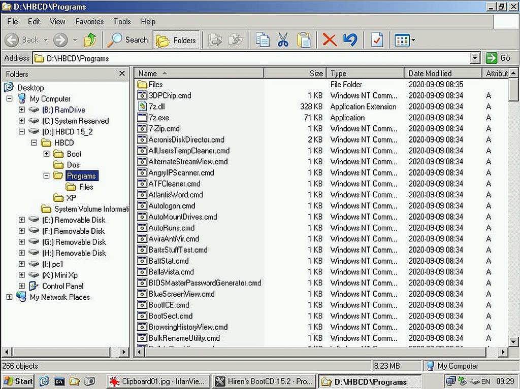Open the Forward history dropdown arrow
Image resolution: width=520 pixels, height=389 pixels.
click(75, 40)
